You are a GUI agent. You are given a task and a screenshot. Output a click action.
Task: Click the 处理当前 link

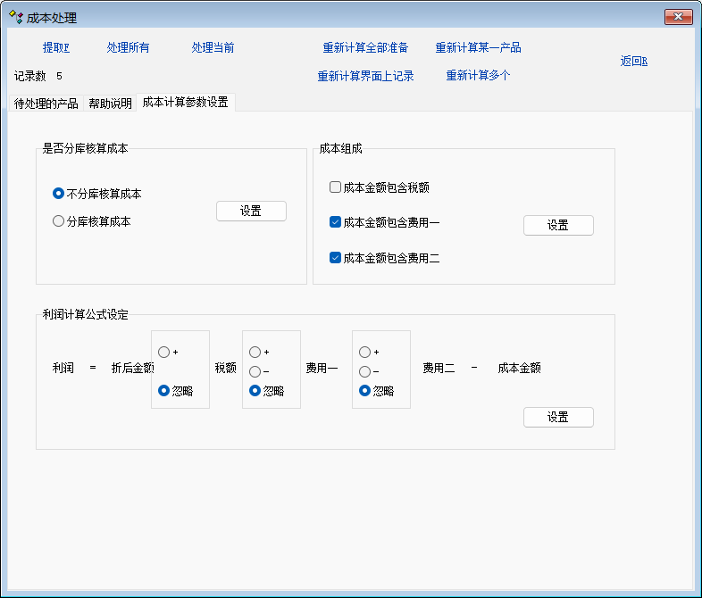tap(213, 48)
